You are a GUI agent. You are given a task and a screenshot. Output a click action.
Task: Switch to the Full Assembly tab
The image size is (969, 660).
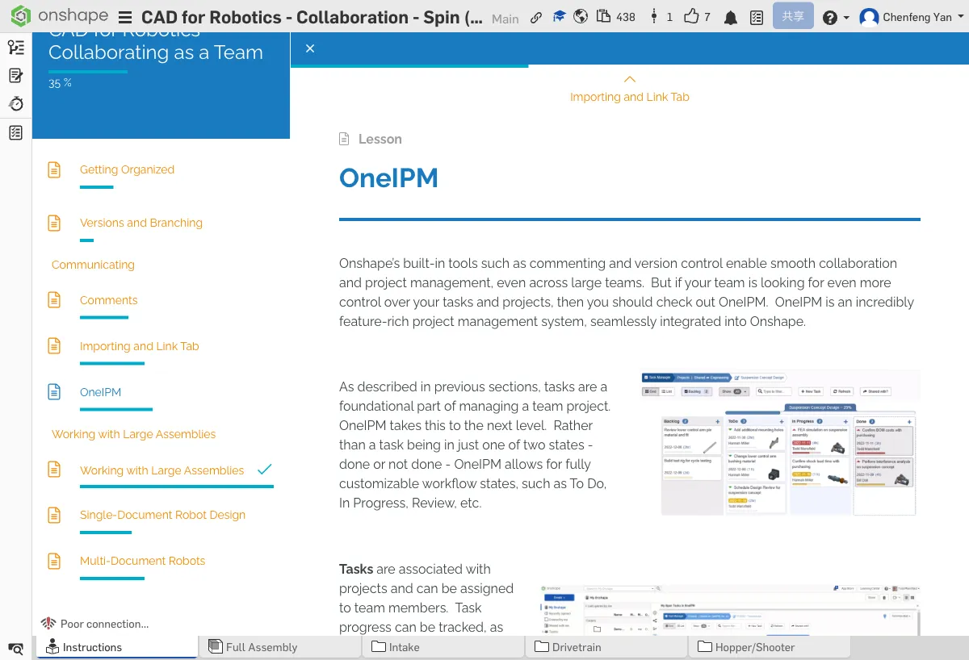click(262, 647)
